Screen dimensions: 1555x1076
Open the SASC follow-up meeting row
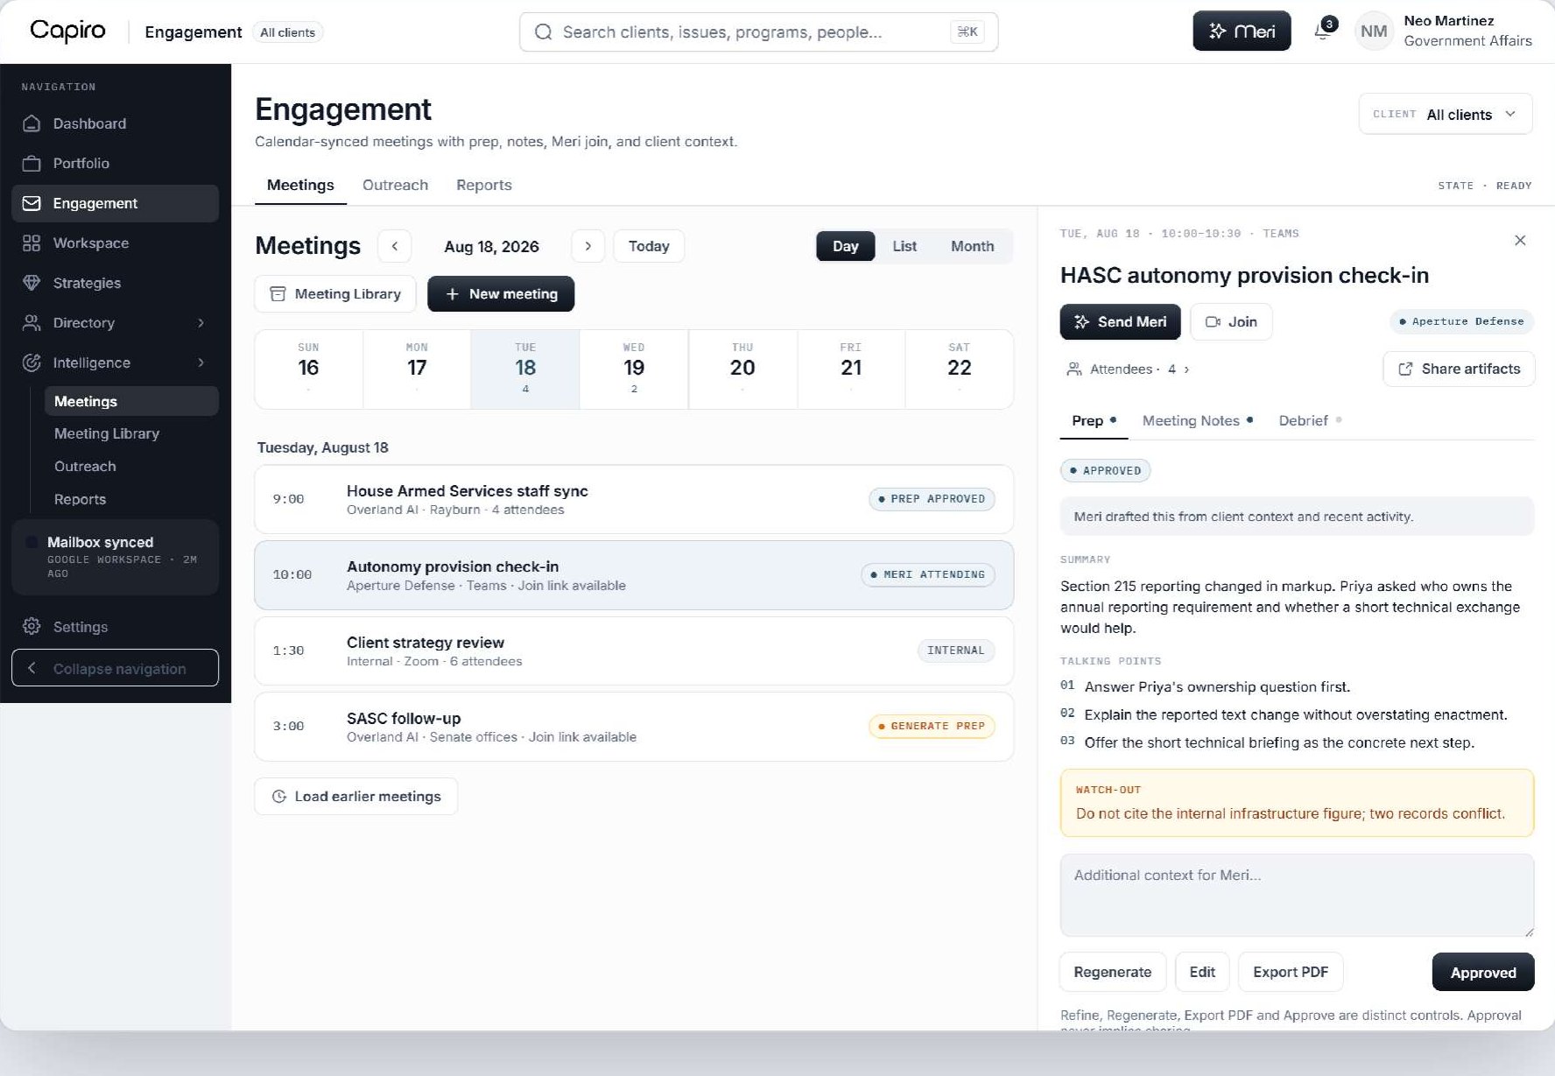(x=634, y=727)
